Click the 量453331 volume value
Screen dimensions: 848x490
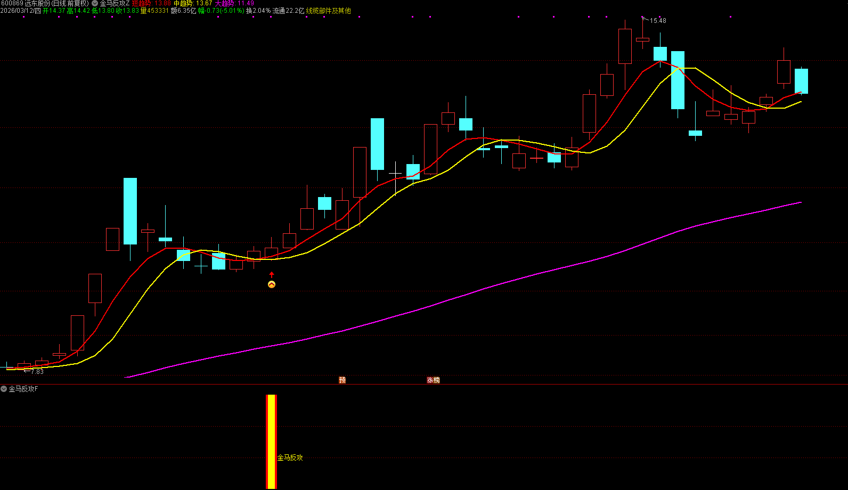click(154, 11)
